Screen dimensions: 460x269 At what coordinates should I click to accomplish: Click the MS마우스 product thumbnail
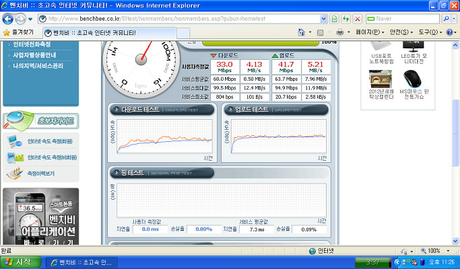412,79
